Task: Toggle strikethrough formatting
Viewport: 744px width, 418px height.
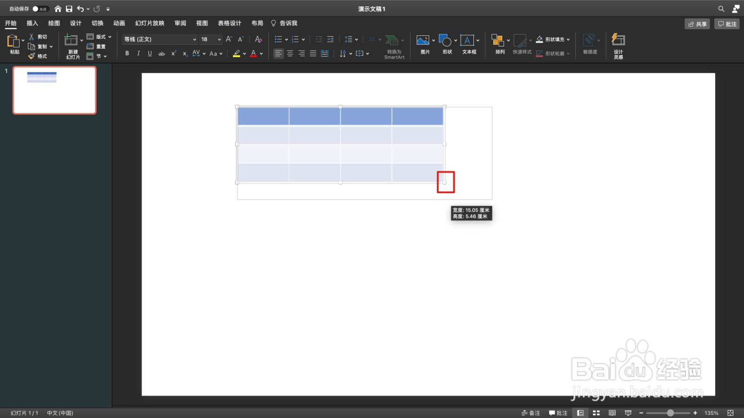Action: click(x=161, y=53)
